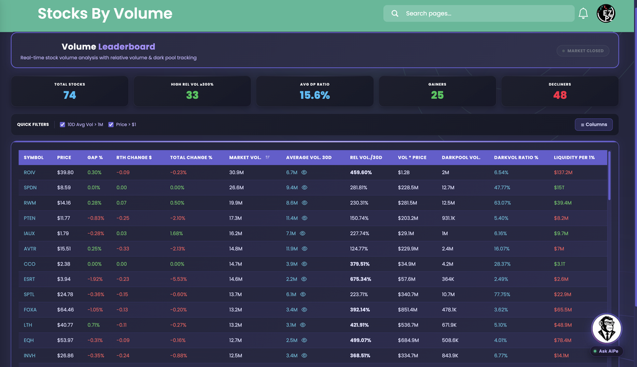Open the RWM symbol link
This screenshot has height=367, width=637.
pos(30,203)
